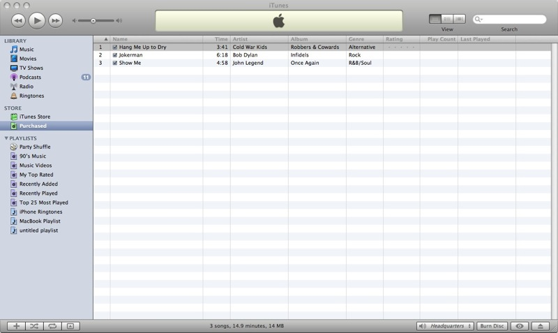Open the untitled playlist

[x=38, y=230]
